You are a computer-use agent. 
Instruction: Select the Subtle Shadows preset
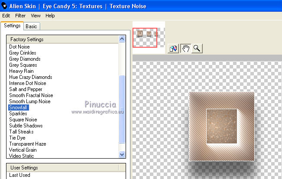[26, 126]
